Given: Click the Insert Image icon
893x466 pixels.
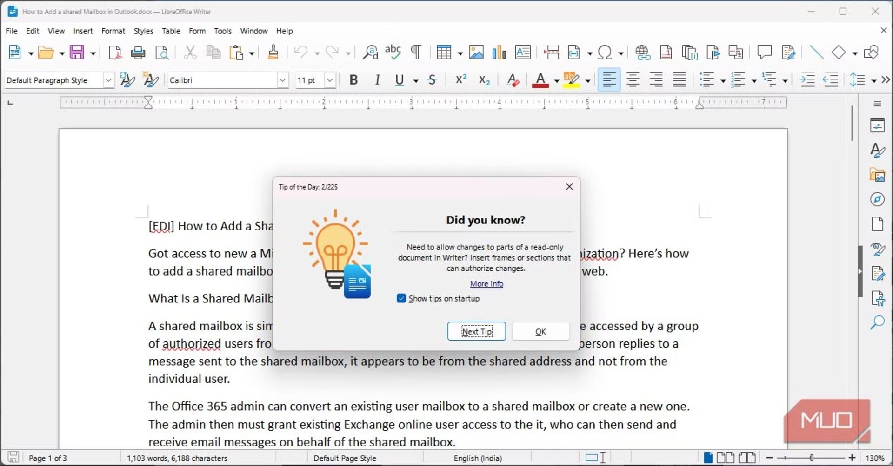Looking at the screenshot, I should [x=476, y=53].
